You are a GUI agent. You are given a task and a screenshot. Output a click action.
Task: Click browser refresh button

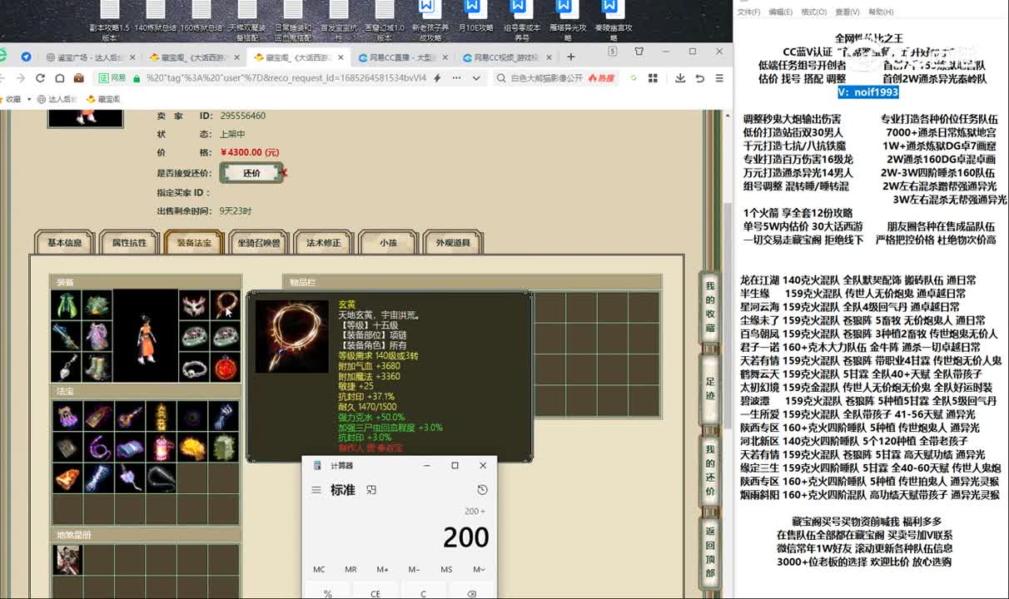tap(40, 78)
